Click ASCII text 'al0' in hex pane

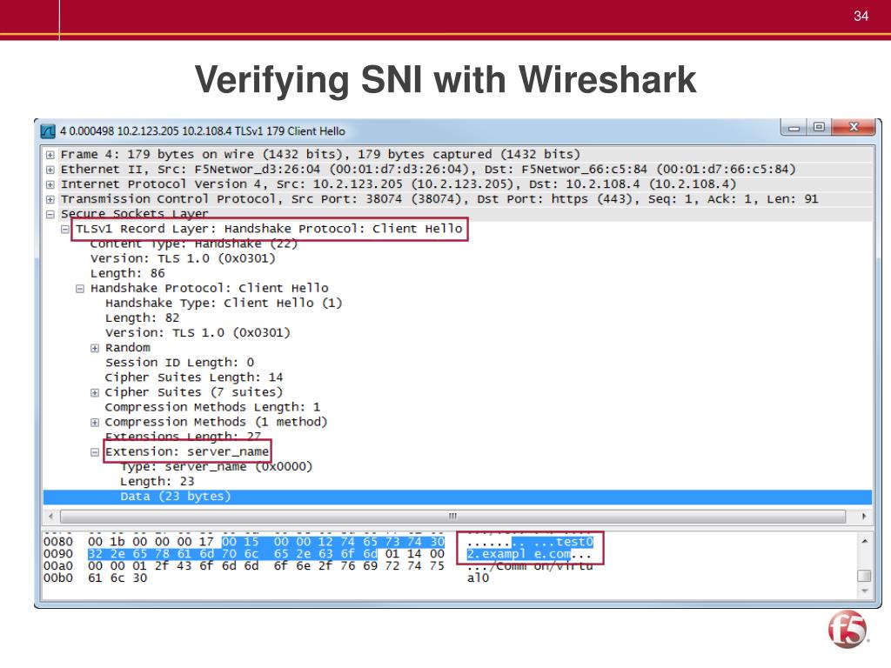[x=478, y=578]
